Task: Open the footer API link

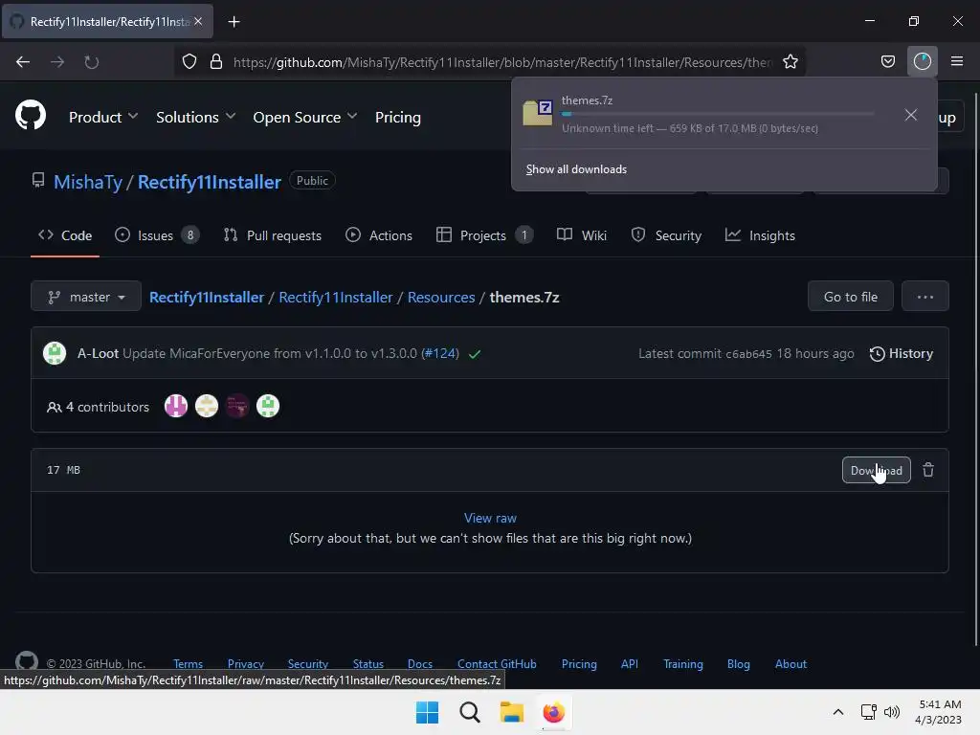Action: pos(630,664)
